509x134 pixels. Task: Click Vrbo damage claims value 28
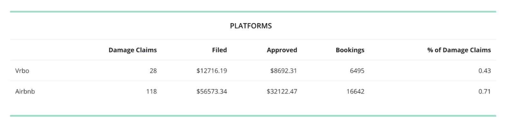tap(153, 71)
